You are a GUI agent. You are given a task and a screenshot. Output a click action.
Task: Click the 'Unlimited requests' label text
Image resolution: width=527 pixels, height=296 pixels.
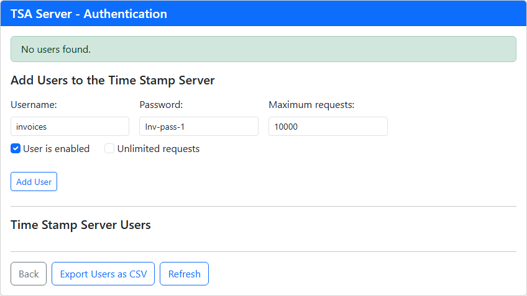click(x=158, y=149)
